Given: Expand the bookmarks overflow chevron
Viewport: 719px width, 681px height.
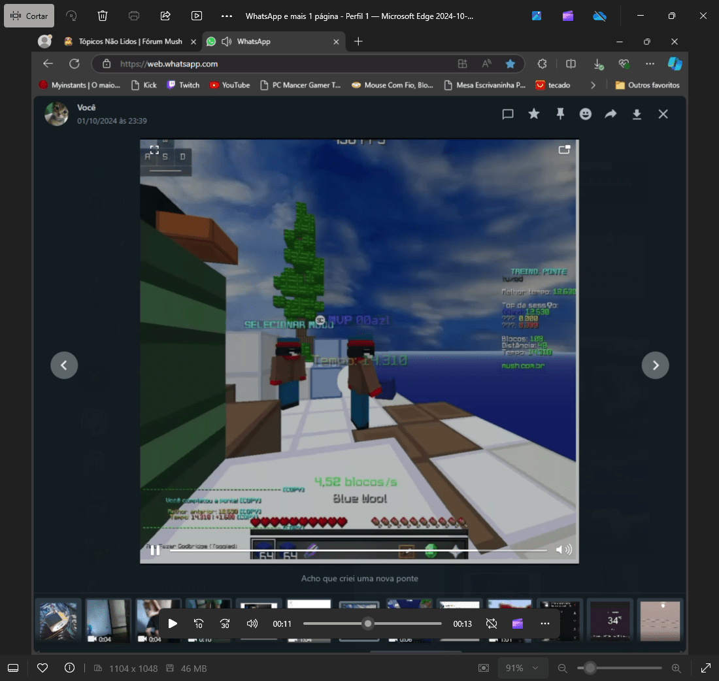Looking at the screenshot, I should tap(593, 86).
